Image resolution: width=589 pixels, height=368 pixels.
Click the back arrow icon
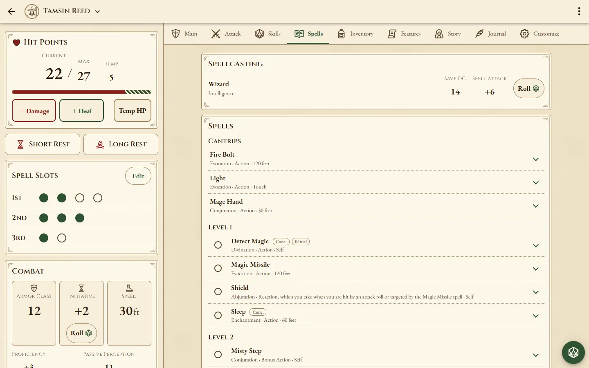11,11
